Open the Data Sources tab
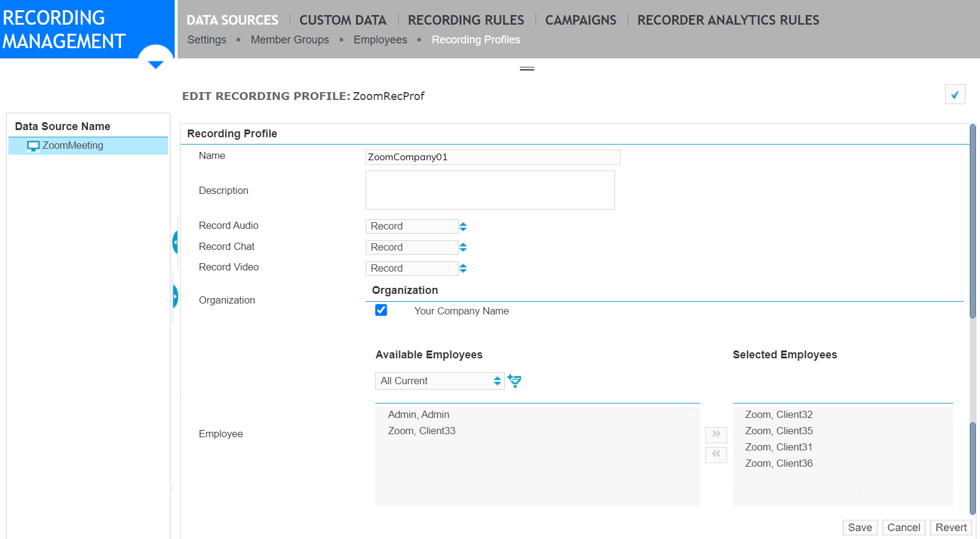The height and width of the screenshot is (539, 980). click(x=233, y=20)
